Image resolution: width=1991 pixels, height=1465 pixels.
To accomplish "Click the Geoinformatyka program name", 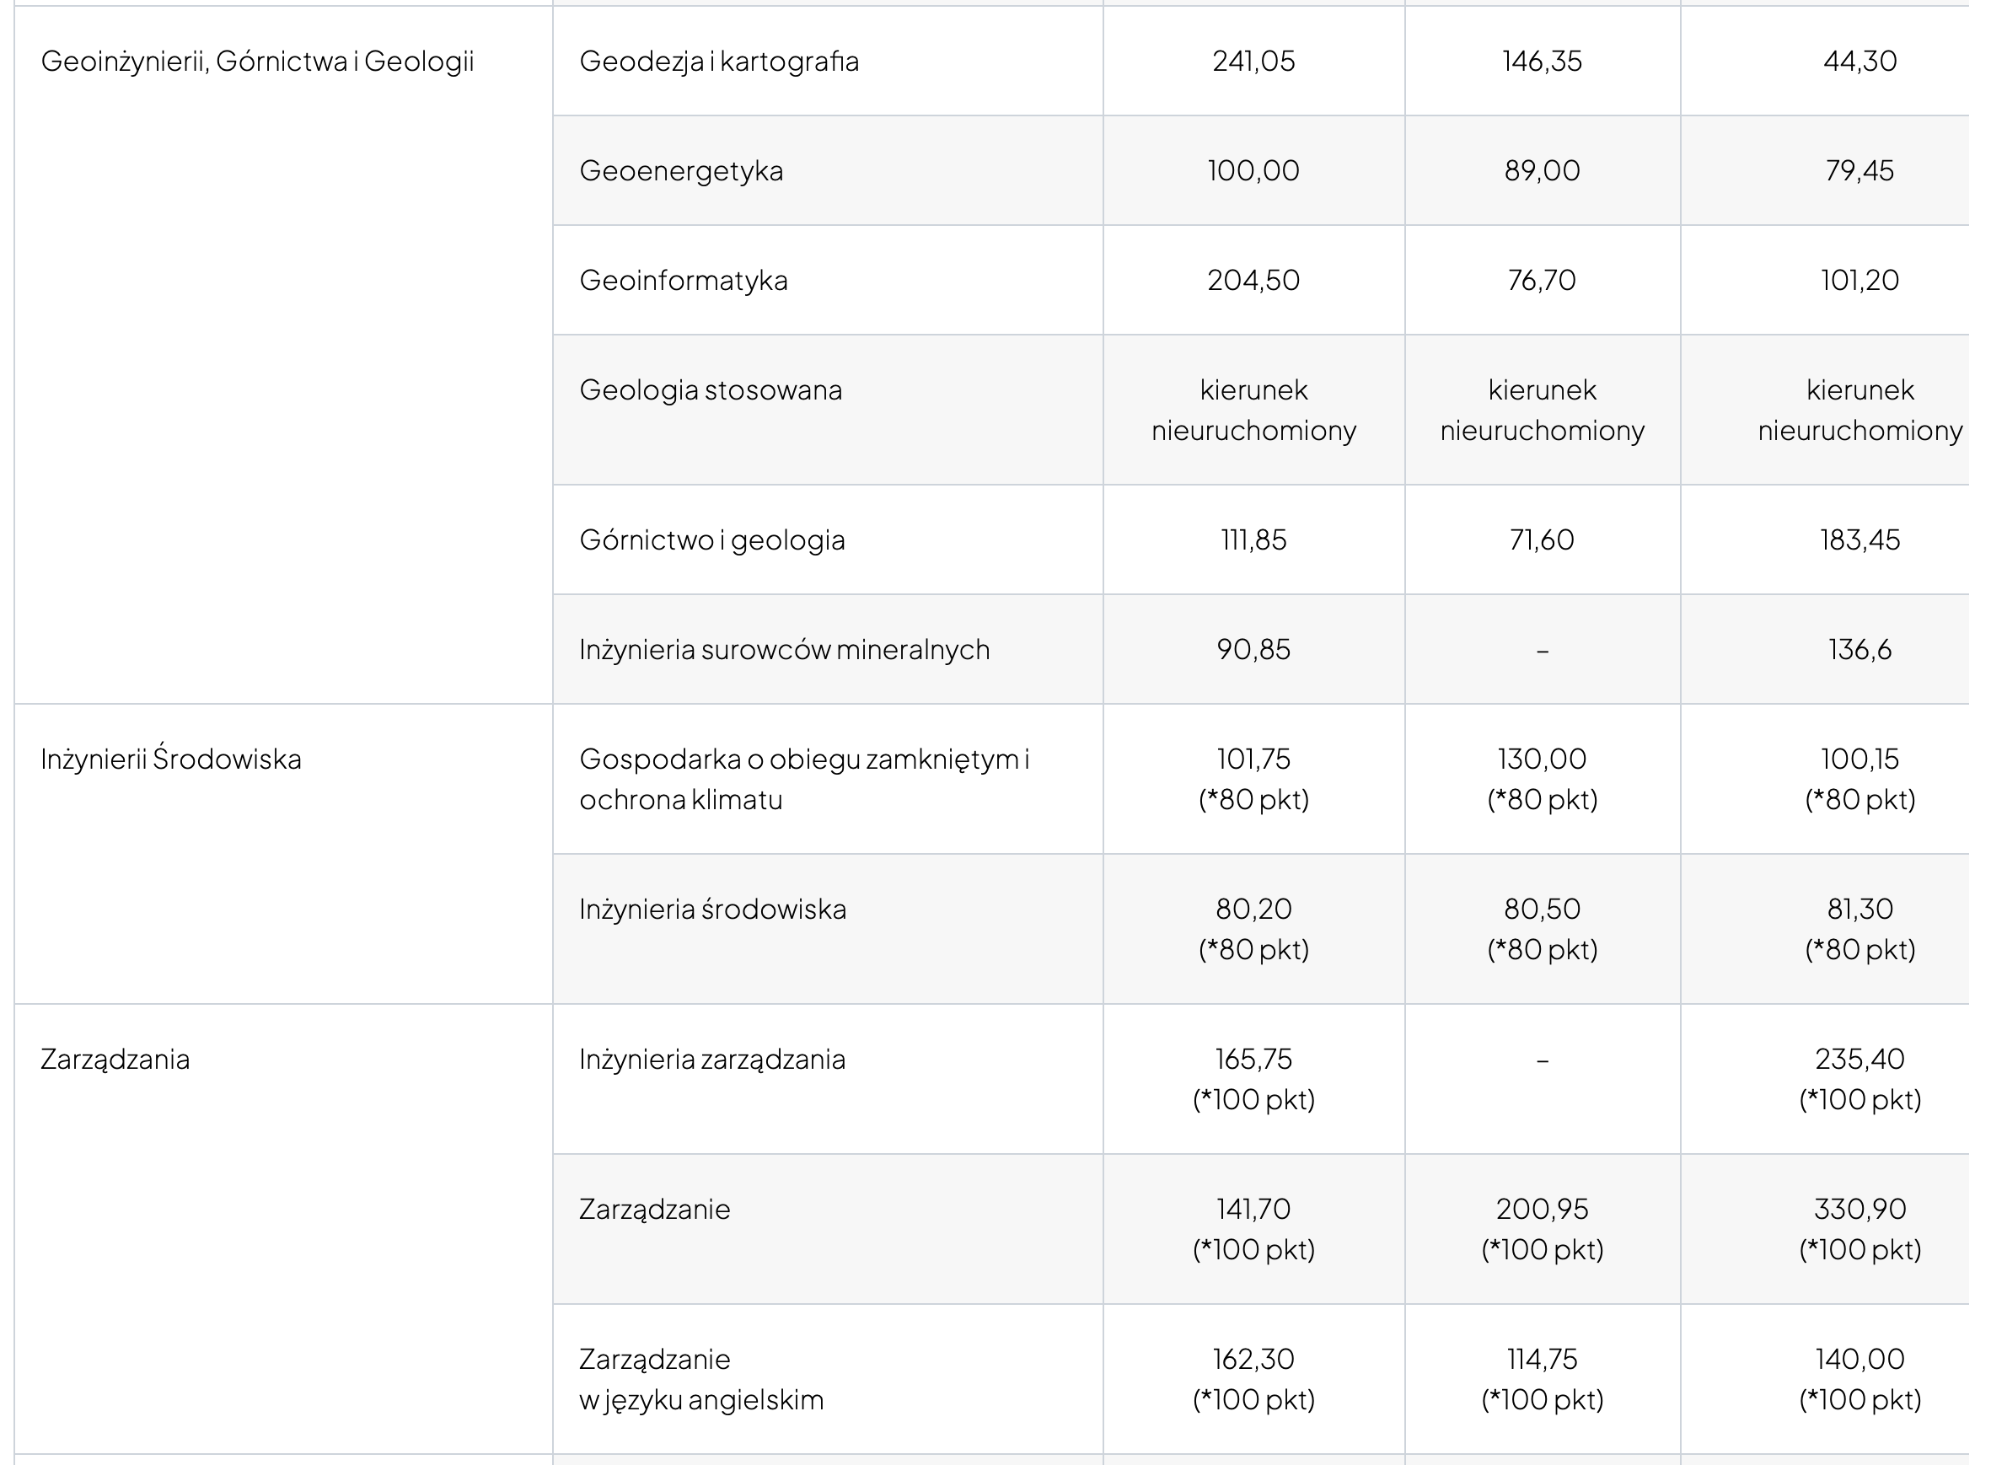I will [x=683, y=280].
